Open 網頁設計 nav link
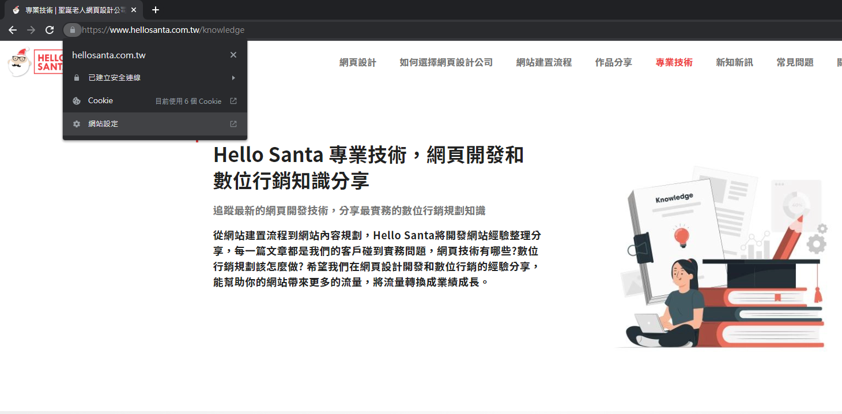Viewport: 842px width, 414px height. coord(358,62)
